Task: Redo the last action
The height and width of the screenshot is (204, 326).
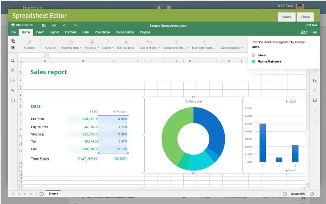Action: click(x=75, y=25)
